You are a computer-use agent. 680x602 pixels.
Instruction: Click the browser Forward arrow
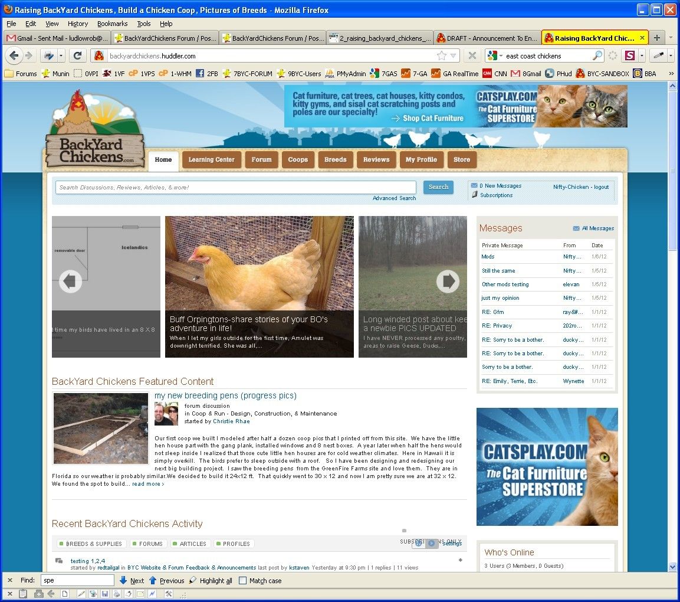click(x=29, y=55)
